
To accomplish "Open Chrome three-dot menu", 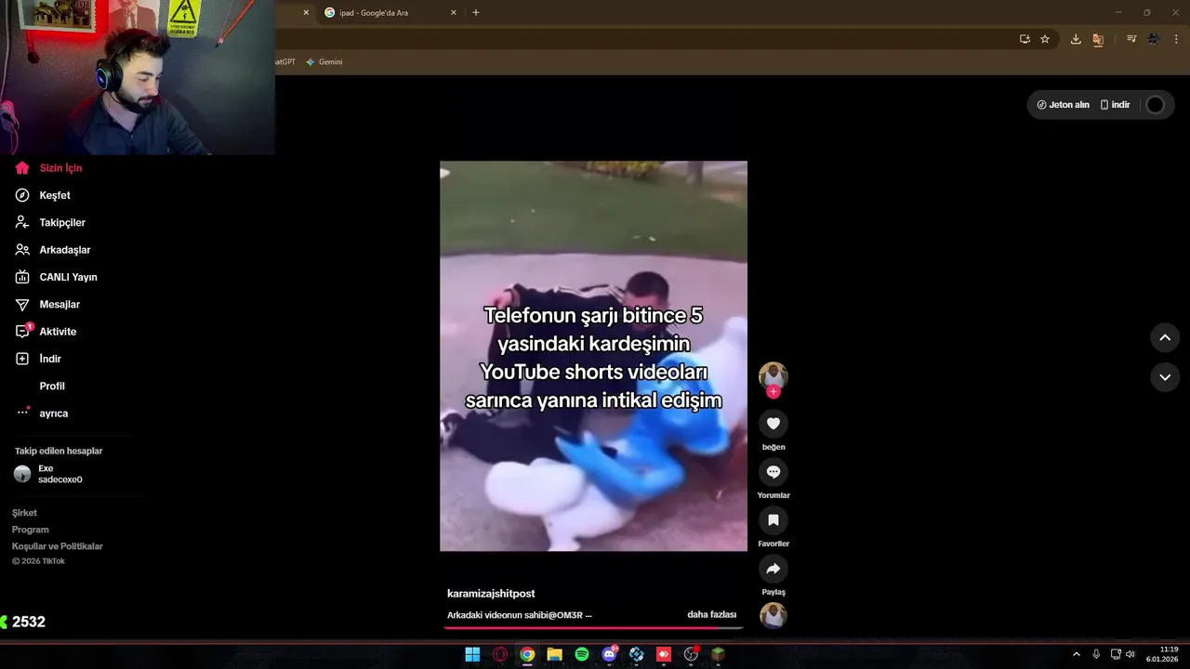I will [1176, 39].
